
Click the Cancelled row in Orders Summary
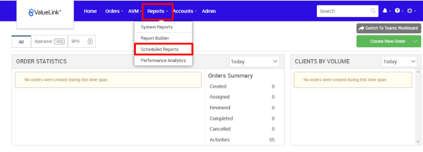tap(242, 129)
